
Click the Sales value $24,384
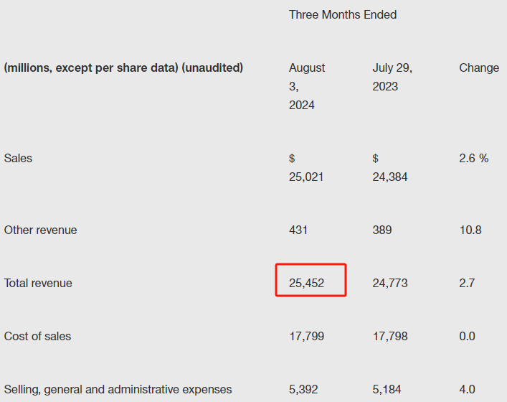point(390,168)
